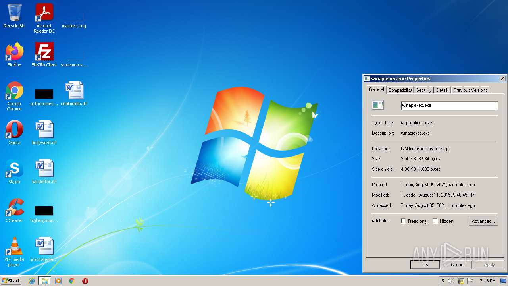Click the Google Chrome desktop shortcut
The height and width of the screenshot is (286, 508).
pos(14,96)
